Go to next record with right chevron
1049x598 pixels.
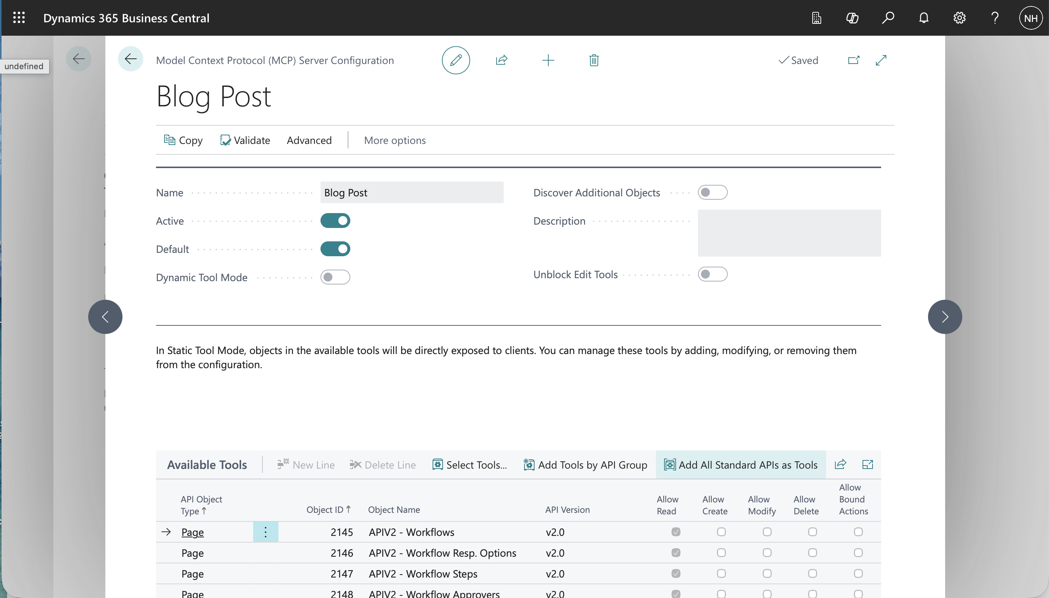[x=945, y=316]
